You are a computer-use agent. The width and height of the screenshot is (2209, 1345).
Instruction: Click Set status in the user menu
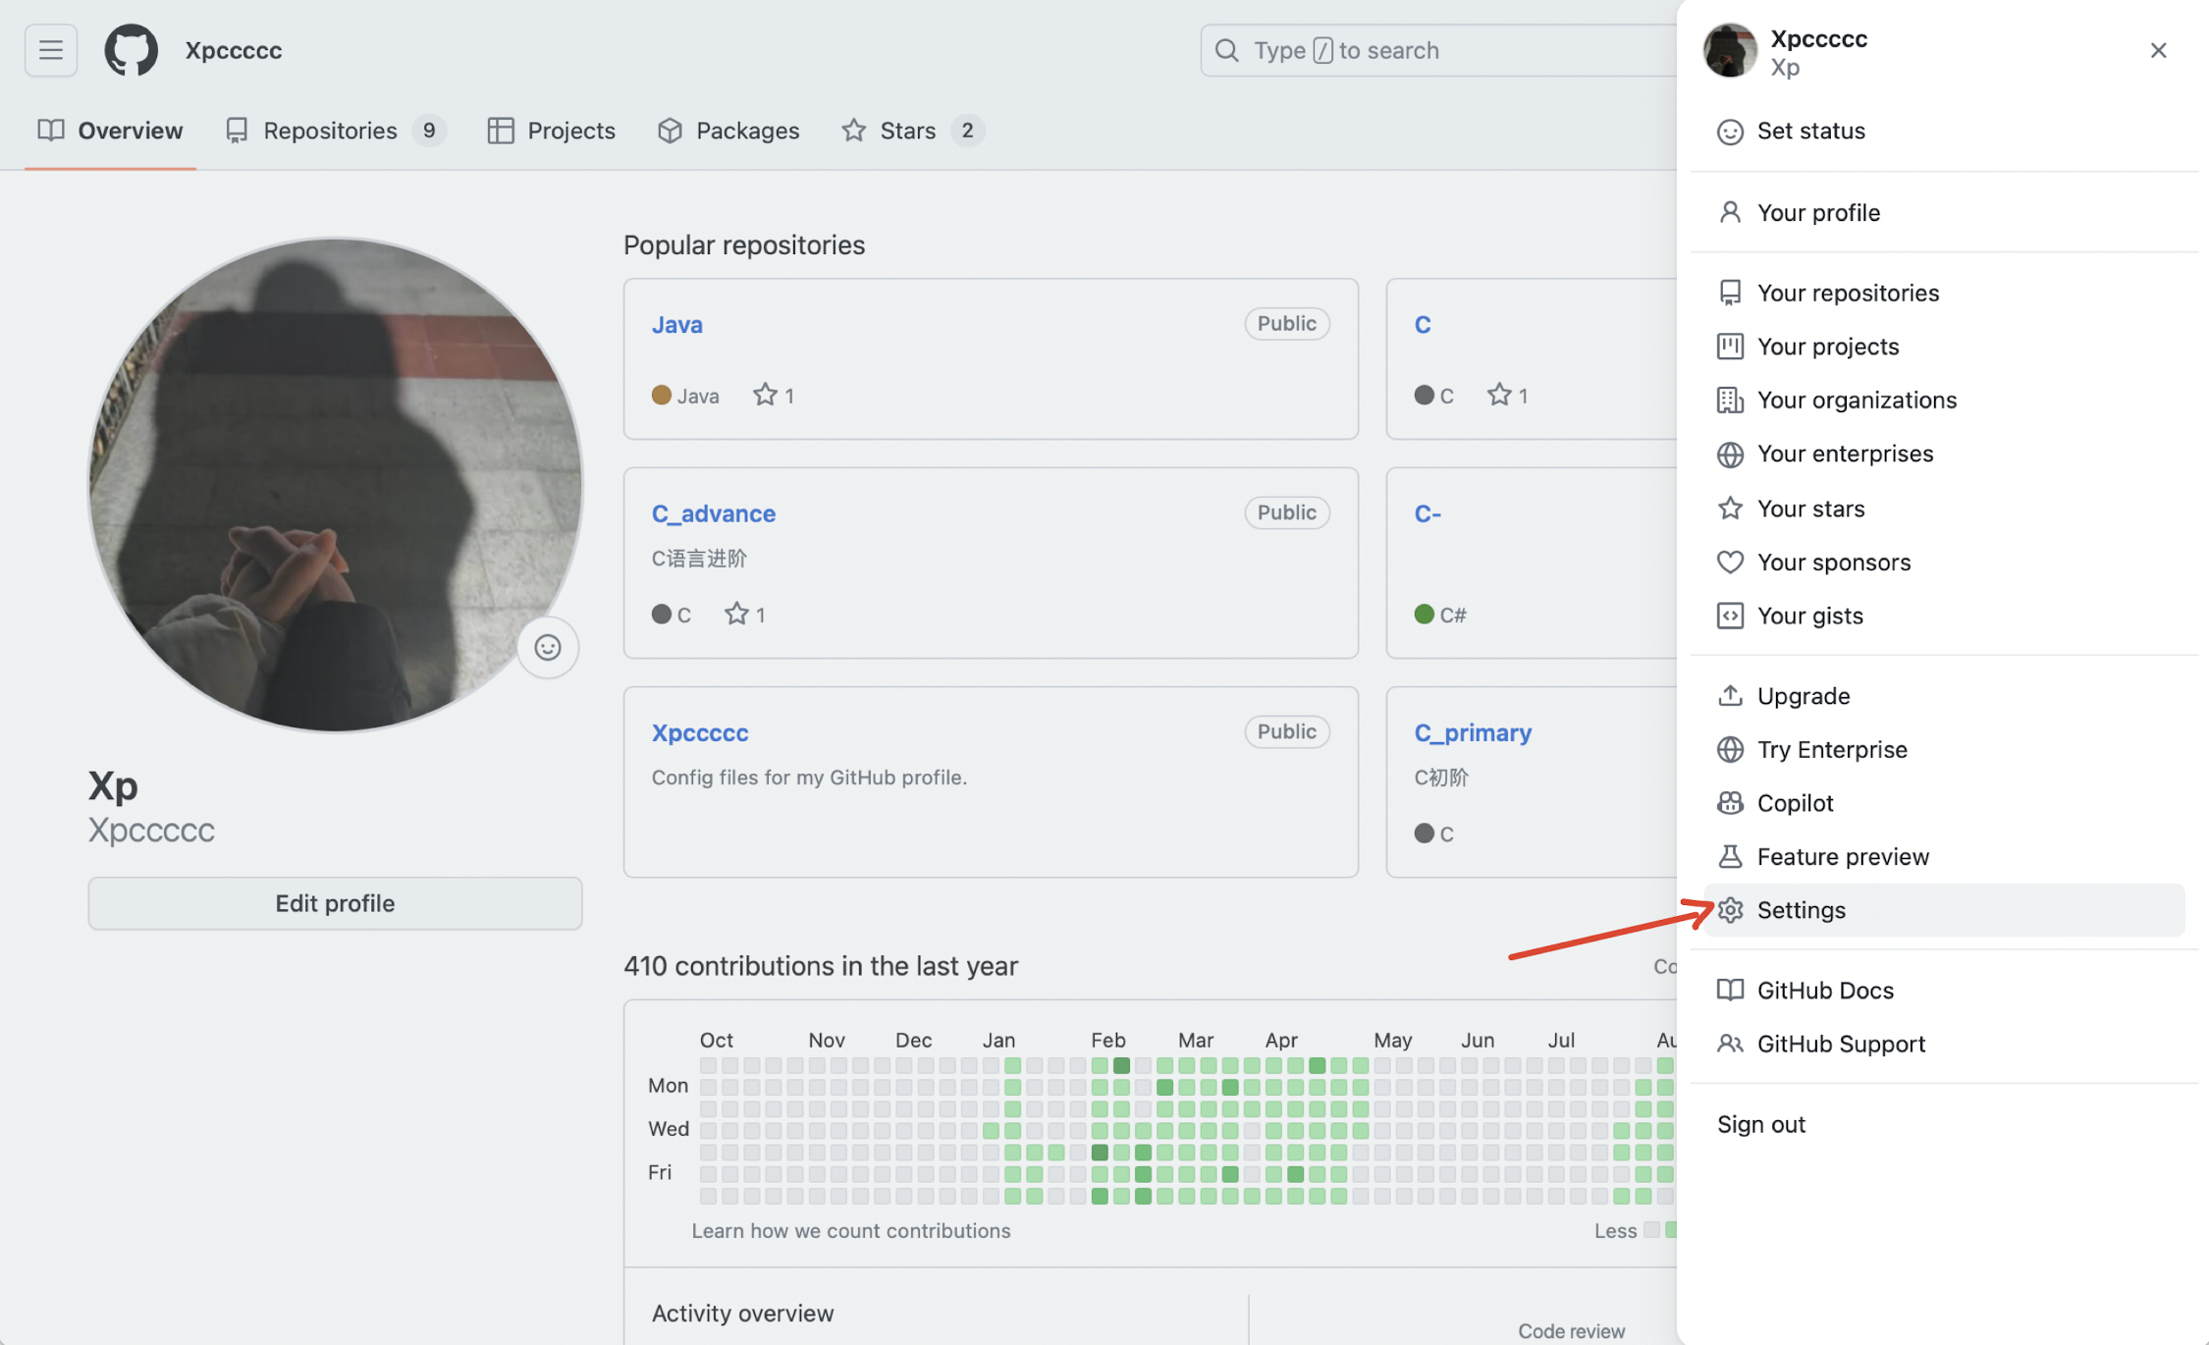[1810, 131]
